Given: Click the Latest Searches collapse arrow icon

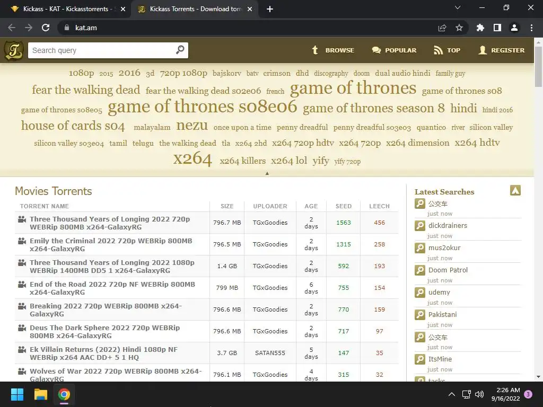Looking at the screenshot, I should point(515,190).
